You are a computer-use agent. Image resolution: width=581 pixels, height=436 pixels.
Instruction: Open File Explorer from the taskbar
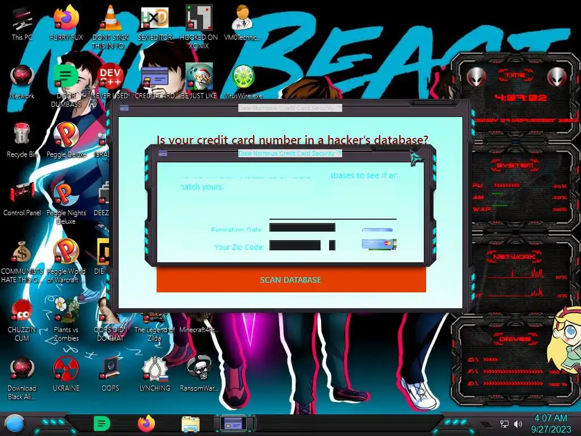pos(191,424)
